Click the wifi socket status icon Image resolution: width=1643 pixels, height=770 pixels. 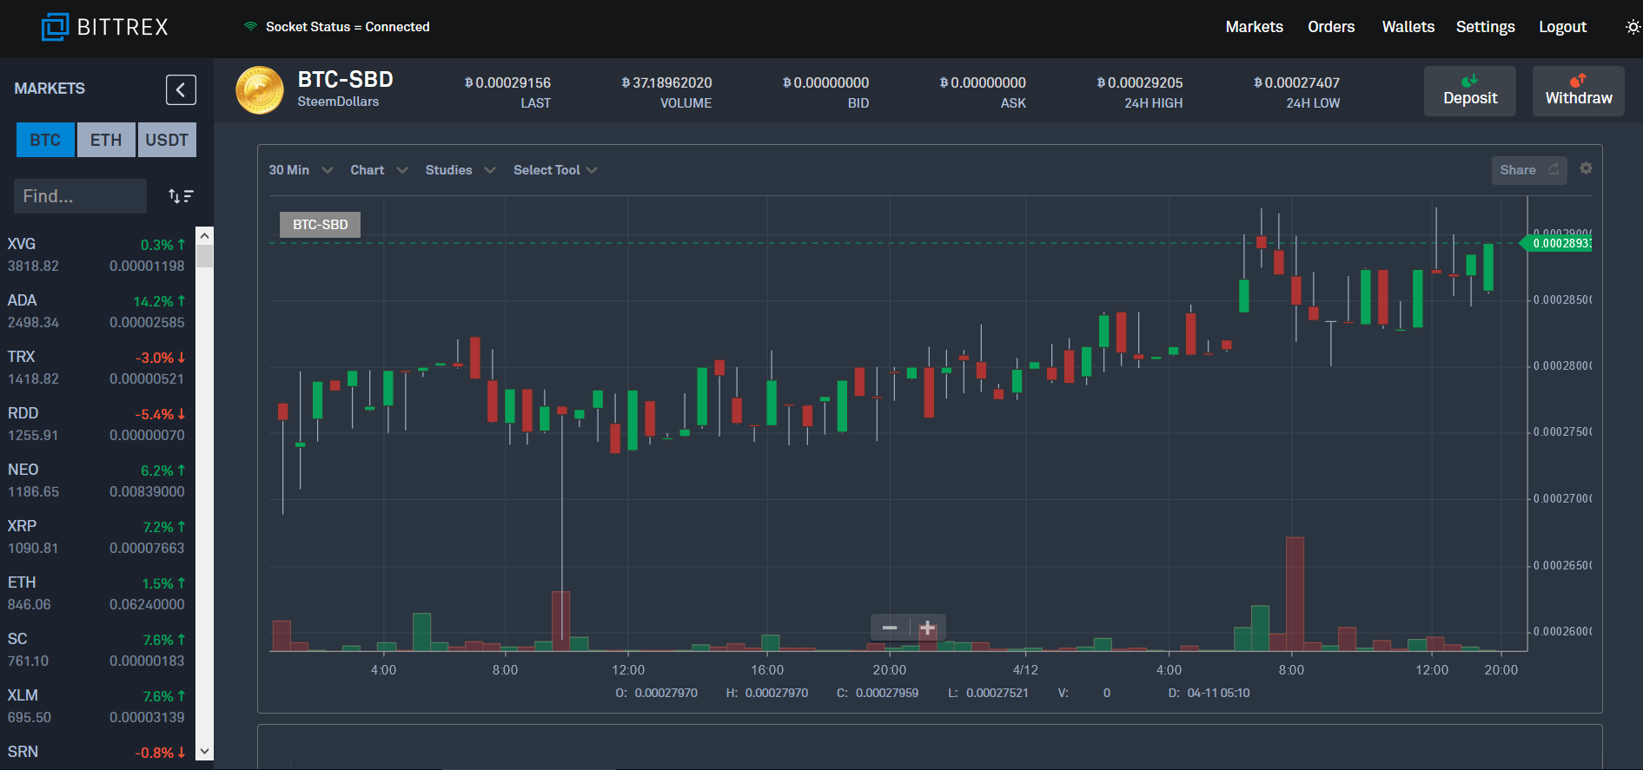point(250,27)
